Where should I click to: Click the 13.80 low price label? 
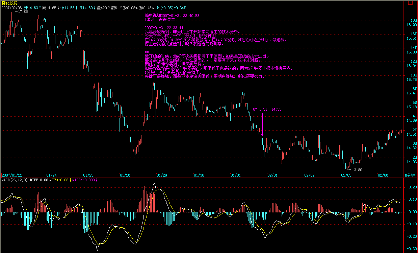(x=357, y=170)
